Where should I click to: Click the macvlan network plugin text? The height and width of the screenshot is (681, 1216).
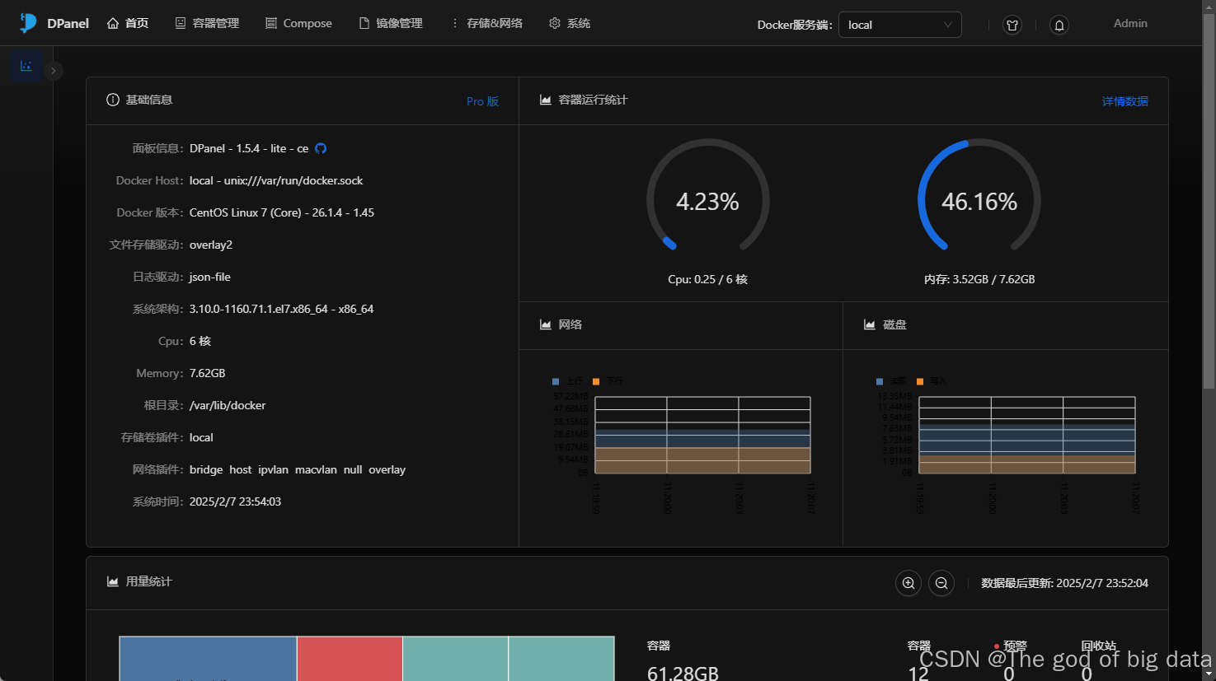click(316, 469)
